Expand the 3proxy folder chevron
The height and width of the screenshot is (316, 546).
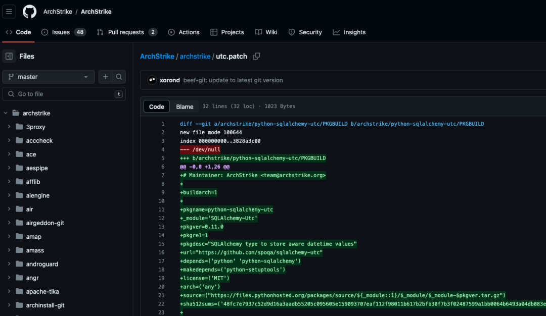[x=9, y=127]
